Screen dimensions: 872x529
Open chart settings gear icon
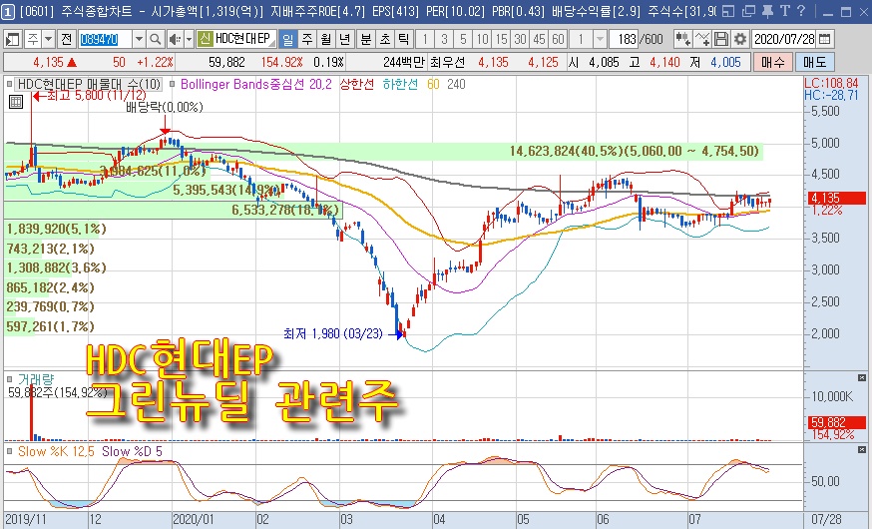(739, 39)
